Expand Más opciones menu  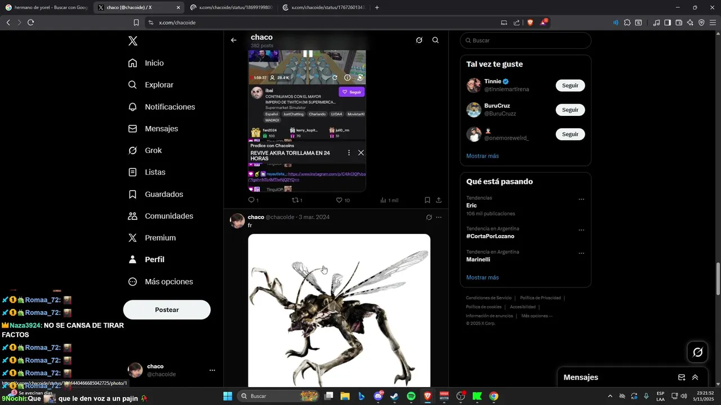click(x=161, y=282)
